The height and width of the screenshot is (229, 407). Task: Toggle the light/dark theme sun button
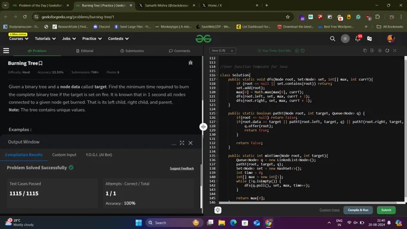345,39
